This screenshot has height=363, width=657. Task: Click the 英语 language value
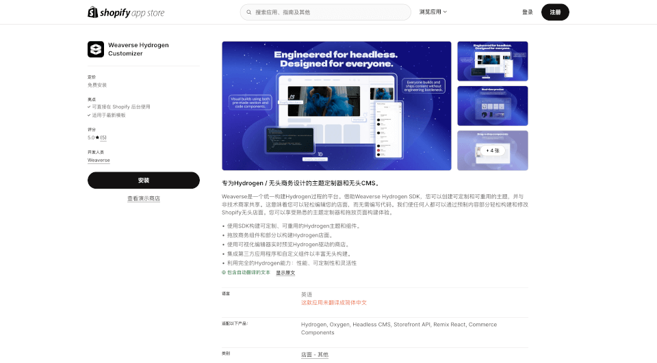click(x=307, y=295)
